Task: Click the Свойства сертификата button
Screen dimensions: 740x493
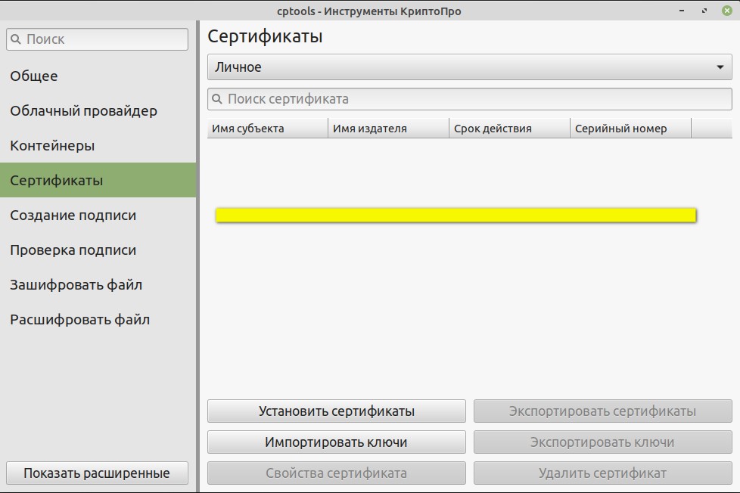Action: [x=337, y=473]
